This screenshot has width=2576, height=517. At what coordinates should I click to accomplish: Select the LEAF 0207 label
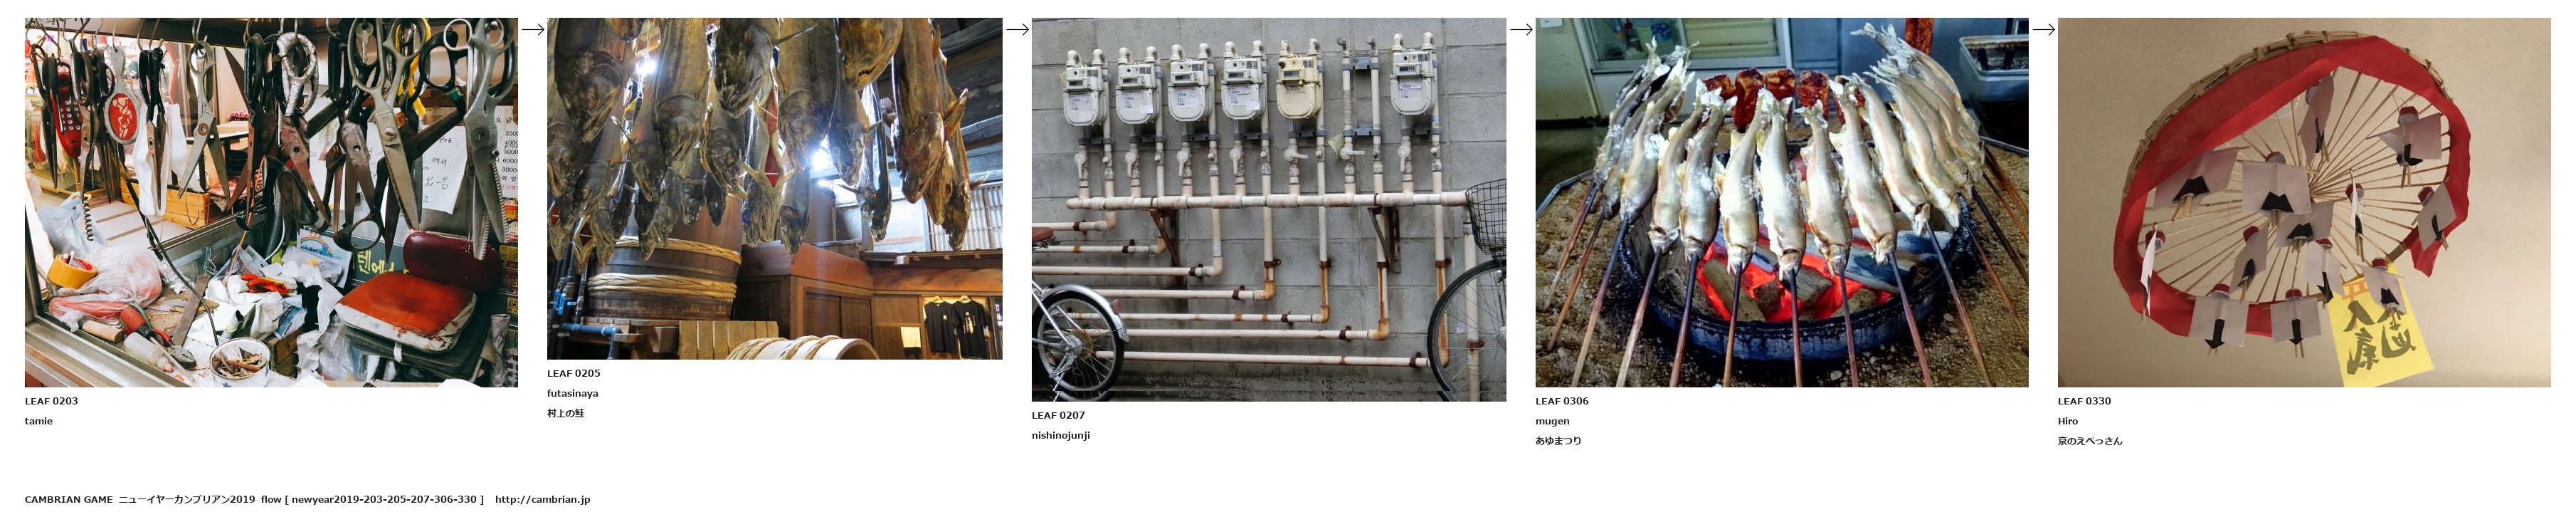point(1058,415)
